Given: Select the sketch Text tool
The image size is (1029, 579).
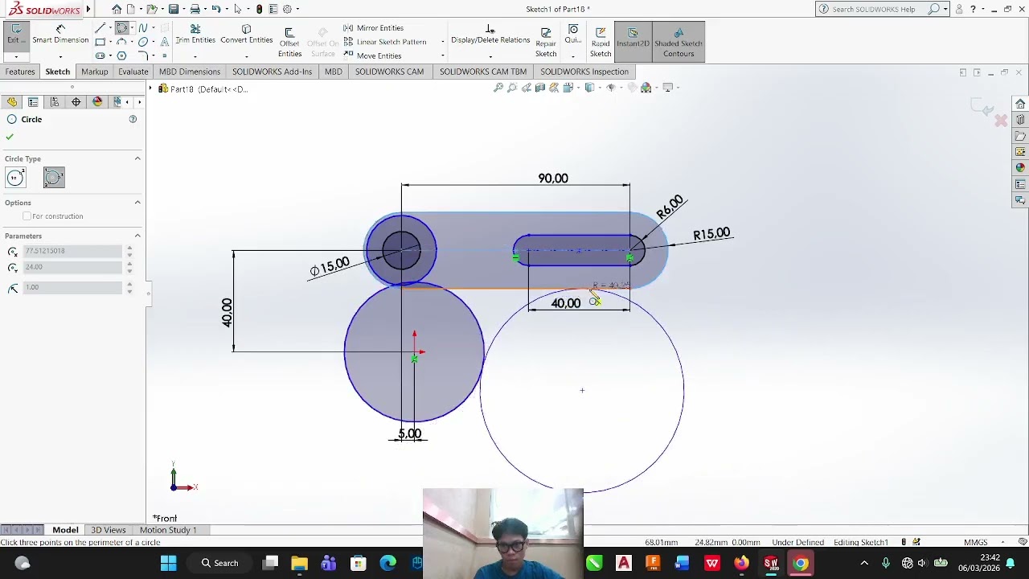Looking at the screenshot, I should coord(164,42).
